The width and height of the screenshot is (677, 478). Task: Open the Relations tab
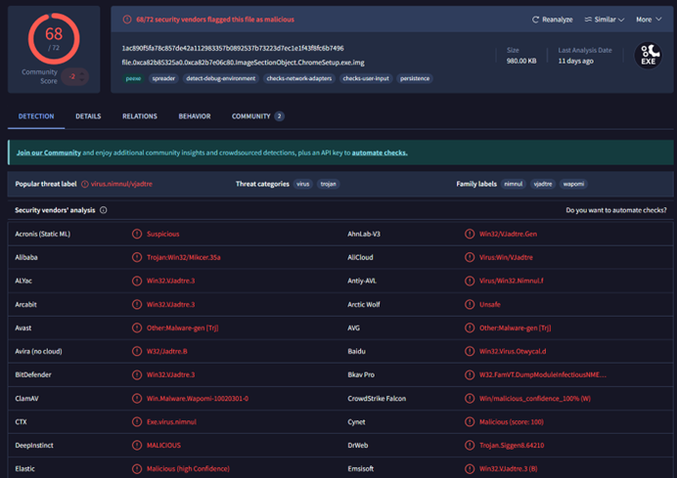click(x=140, y=116)
